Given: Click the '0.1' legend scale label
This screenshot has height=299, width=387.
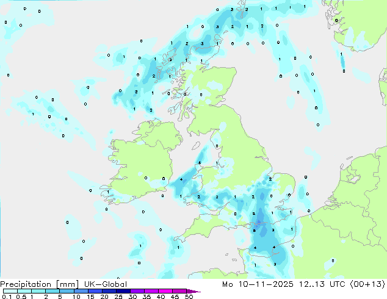Looking at the screenshot, I should tap(7, 297).
